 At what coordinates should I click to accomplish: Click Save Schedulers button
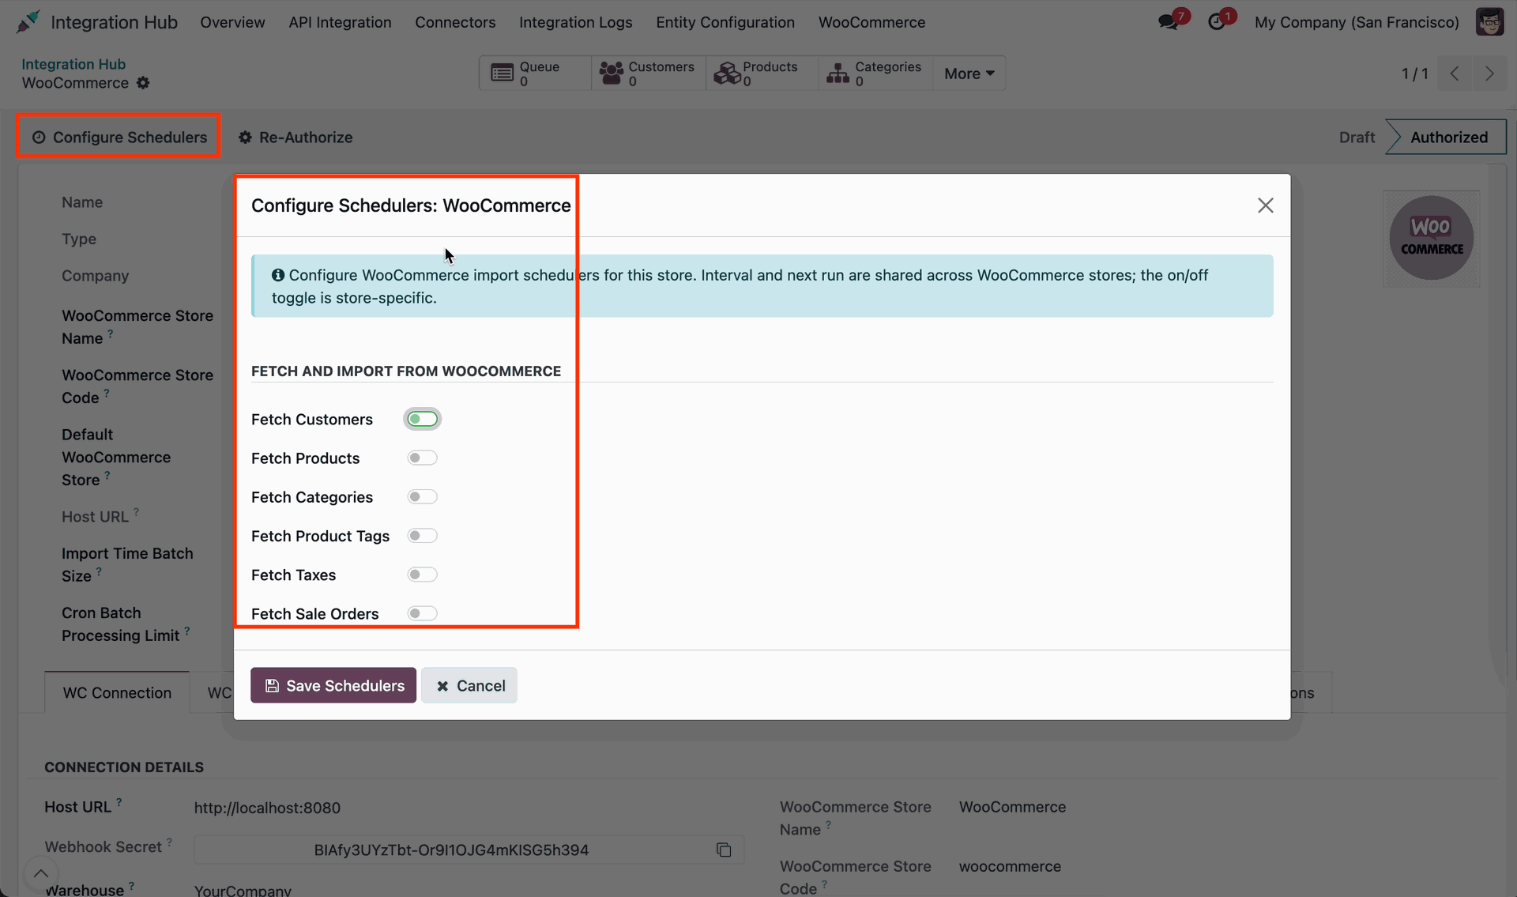pyautogui.click(x=333, y=685)
